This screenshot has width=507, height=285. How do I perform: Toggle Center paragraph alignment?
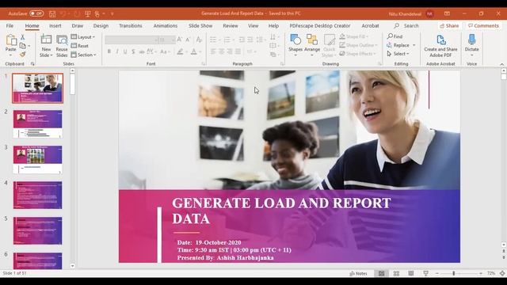tap(221, 51)
